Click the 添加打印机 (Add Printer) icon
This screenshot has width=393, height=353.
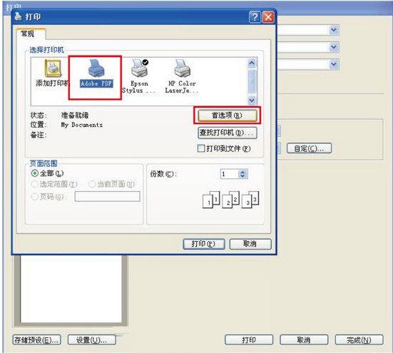[53, 68]
